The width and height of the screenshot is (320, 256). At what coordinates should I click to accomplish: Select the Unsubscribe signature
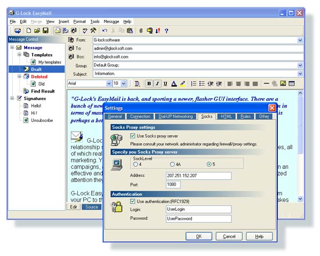[42, 120]
